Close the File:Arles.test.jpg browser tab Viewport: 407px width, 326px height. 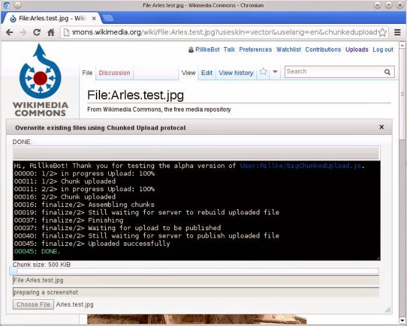point(94,19)
